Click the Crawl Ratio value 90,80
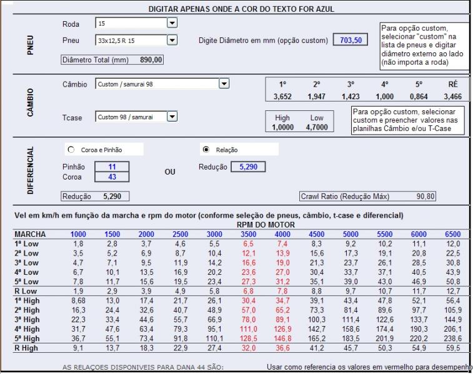Viewport: 473px width, 374px height. [426, 196]
